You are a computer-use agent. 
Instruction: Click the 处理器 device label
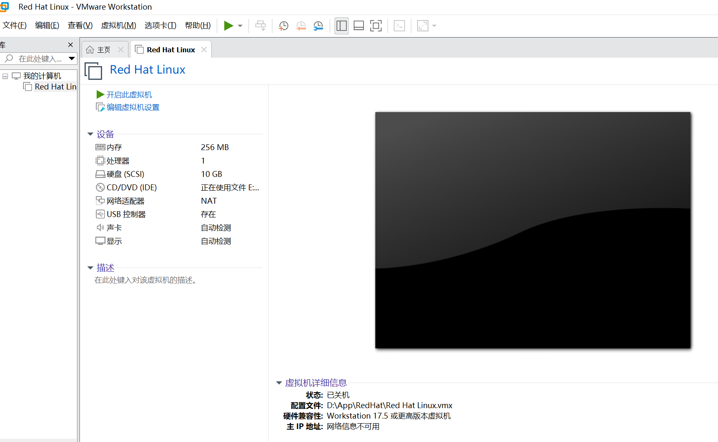[x=118, y=161]
